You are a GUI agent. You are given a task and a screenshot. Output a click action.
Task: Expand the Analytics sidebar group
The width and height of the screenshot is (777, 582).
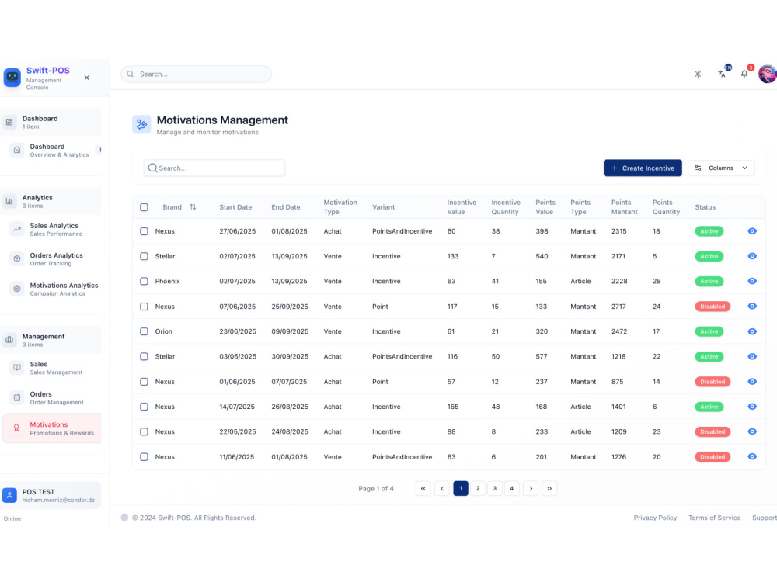[x=51, y=201]
